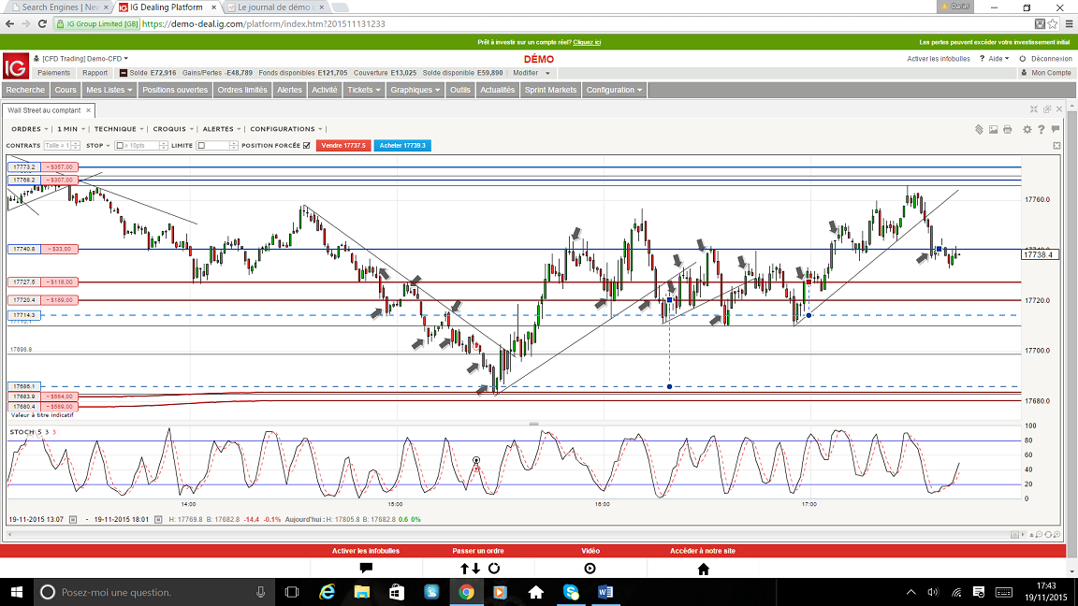
Task: Click the browser address bar URL
Action: point(263,24)
